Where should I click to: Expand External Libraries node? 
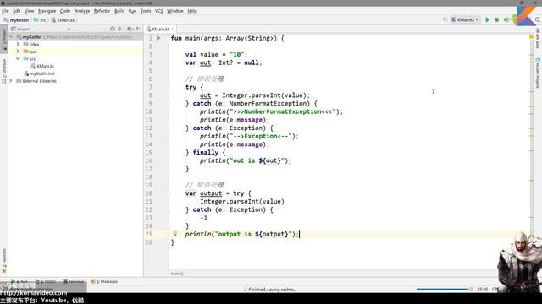click(x=11, y=81)
